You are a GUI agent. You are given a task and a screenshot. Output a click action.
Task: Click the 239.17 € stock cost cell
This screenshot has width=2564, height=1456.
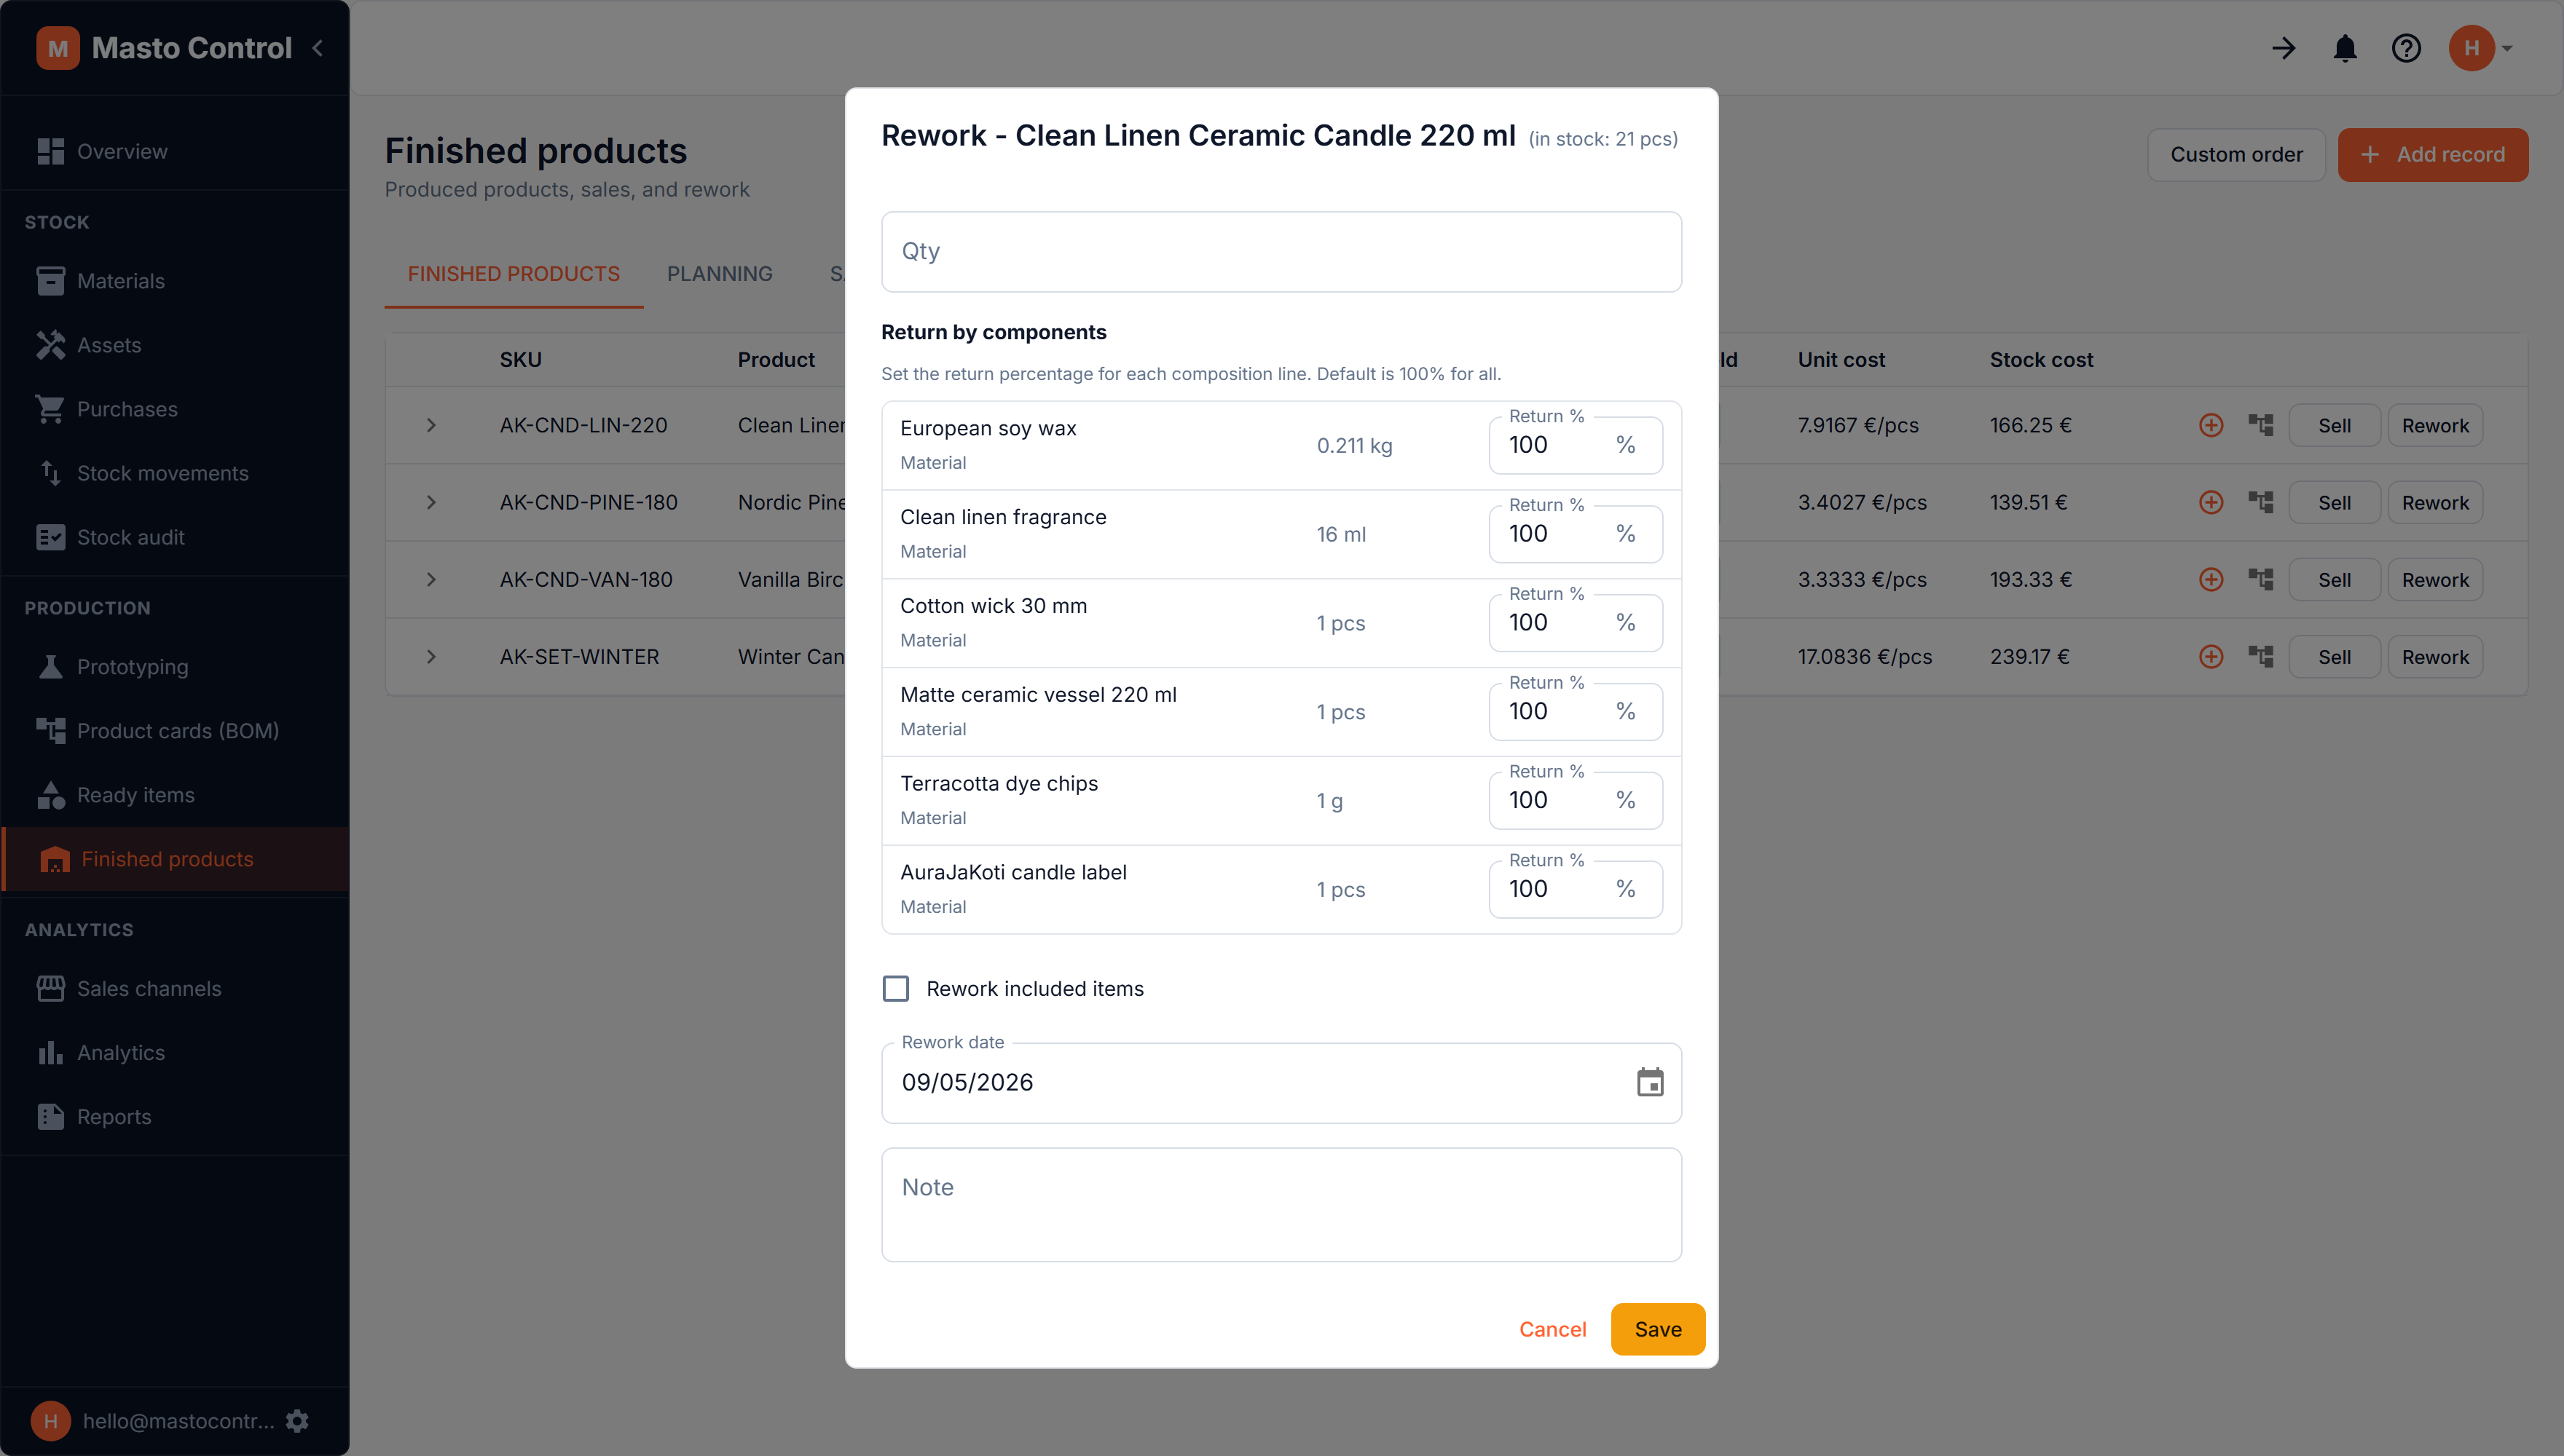(2029, 656)
